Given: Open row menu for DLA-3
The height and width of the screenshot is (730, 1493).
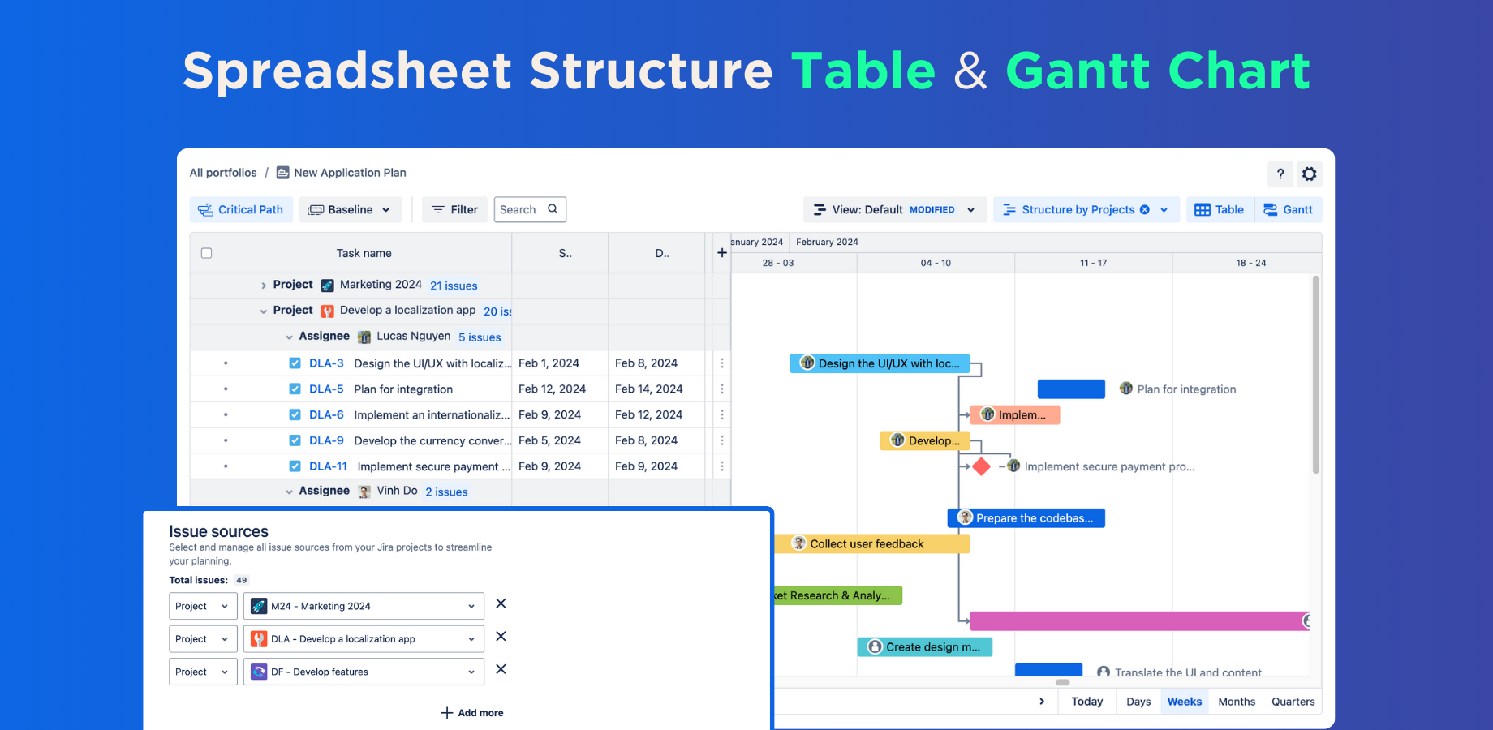Looking at the screenshot, I should tap(722, 363).
